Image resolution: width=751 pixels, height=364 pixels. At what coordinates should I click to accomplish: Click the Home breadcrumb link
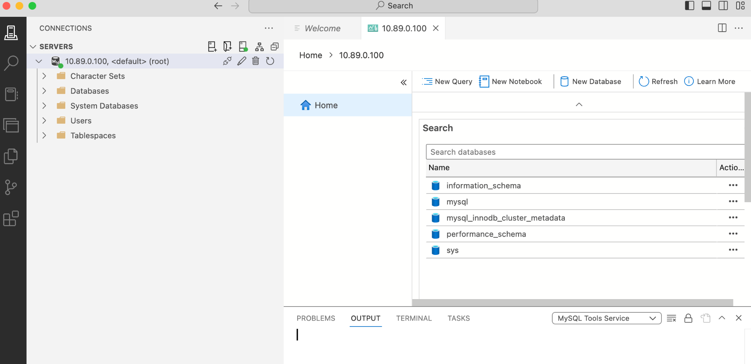click(311, 55)
